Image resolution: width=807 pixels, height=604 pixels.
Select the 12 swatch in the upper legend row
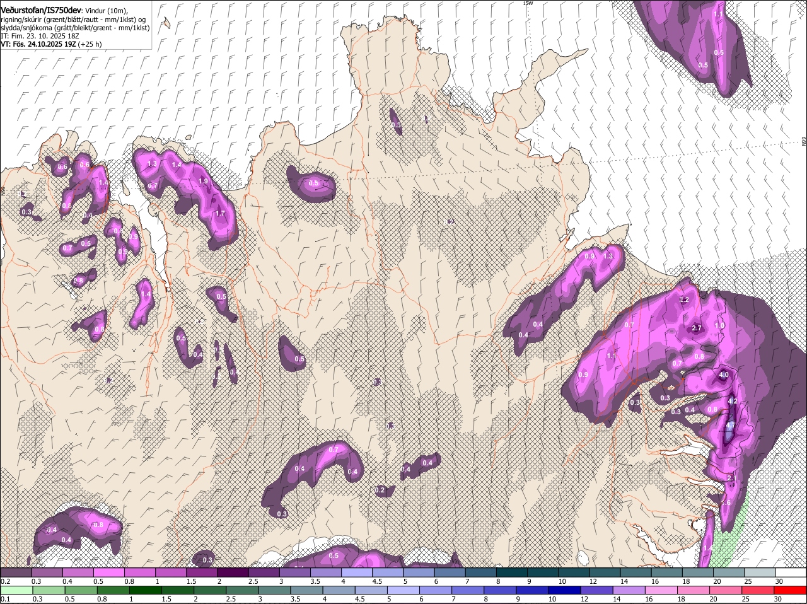click(x=605, y=572)
